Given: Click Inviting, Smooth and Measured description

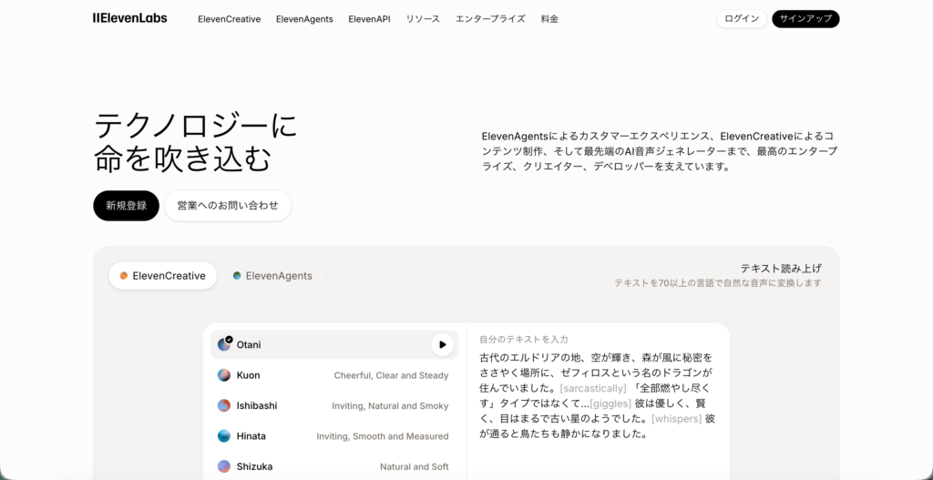Looking at the screenshot, I should pos(382,436).
